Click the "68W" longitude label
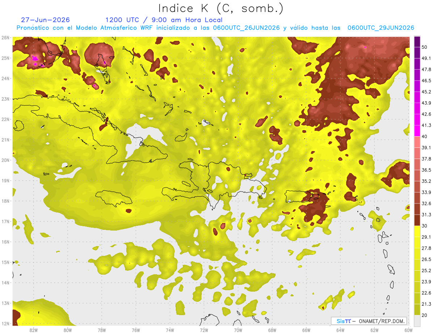The image size is (434, 335). pyautogui.click(x=272, y=330)
